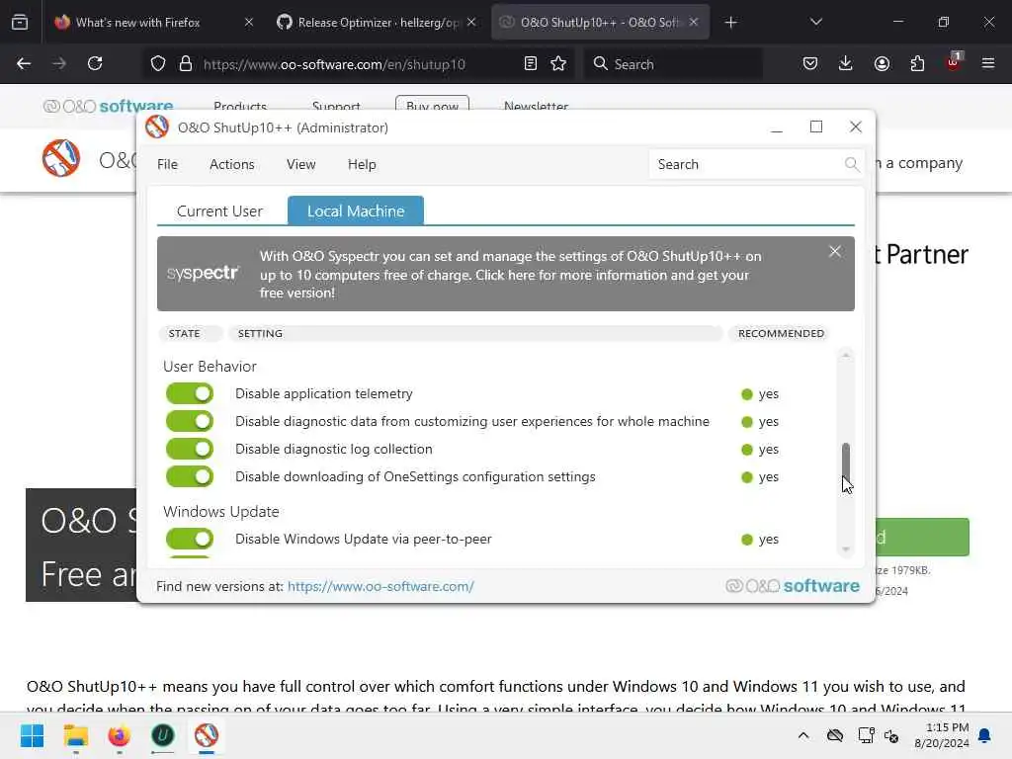Close the Release Optimizer GitHub tab
1012x759 pixels.
[x=471, y=22]
